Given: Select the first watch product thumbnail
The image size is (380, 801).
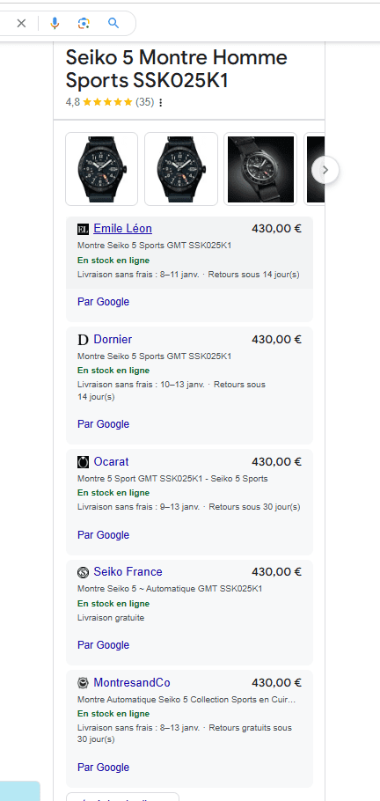Looking at the screenshot, I should (102, 169).
